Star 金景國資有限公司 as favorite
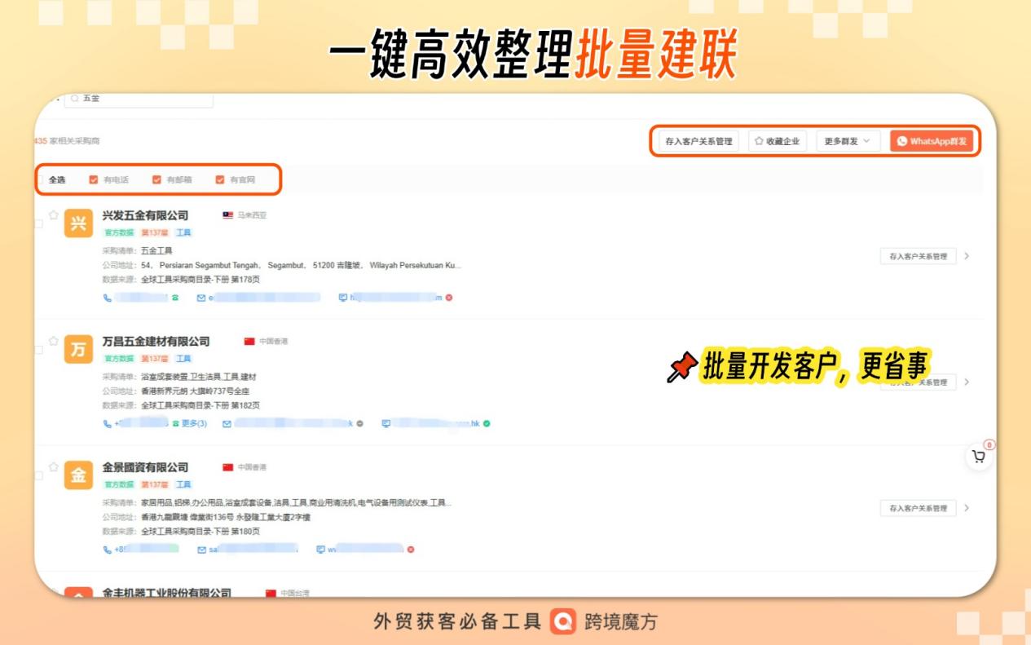Image resolution: width=1031 pixels, height=645 pixels. pos(54,467)
